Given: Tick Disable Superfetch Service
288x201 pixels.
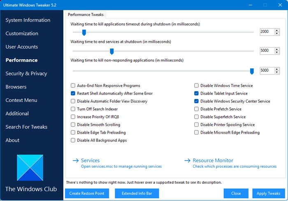Looking at the screenshot, I should click(x=196, y=117).
